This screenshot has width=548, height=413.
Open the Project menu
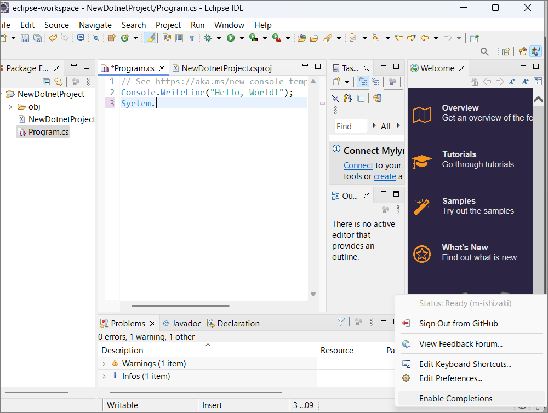point(168,25)
